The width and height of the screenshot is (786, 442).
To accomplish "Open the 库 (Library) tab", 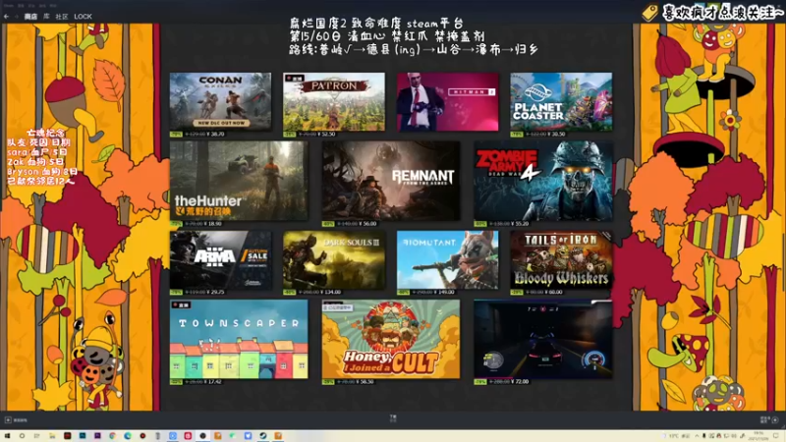I will pos(46,17).
